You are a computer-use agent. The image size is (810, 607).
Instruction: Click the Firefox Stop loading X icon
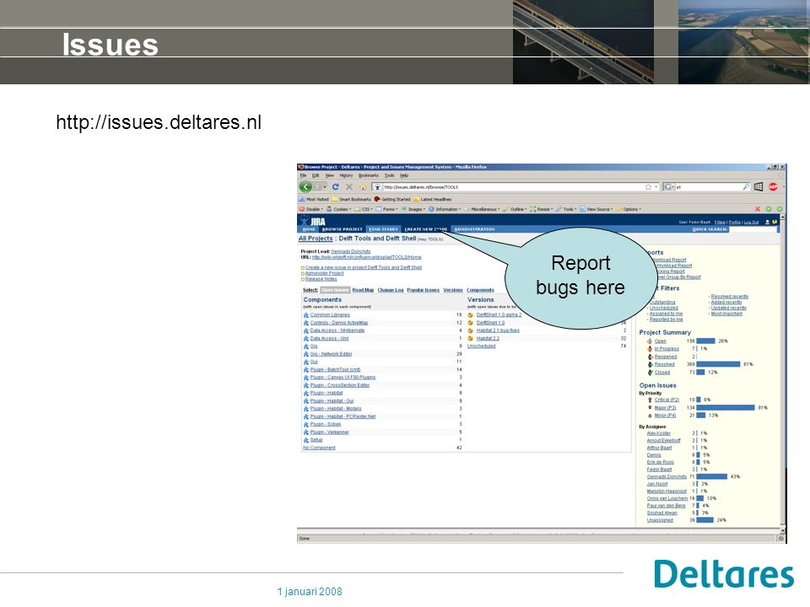click(349, 187)
